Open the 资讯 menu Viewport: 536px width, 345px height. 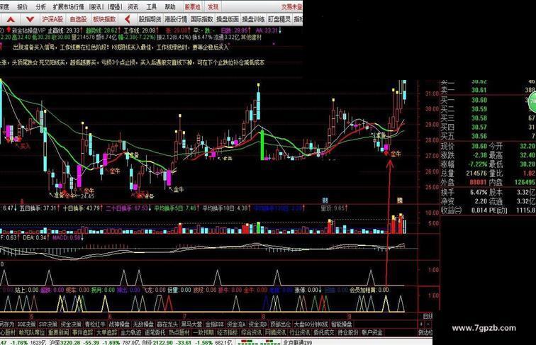coord(133,6)
